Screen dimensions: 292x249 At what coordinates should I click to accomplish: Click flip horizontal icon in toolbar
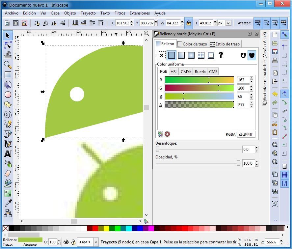(x=54, y=23)
